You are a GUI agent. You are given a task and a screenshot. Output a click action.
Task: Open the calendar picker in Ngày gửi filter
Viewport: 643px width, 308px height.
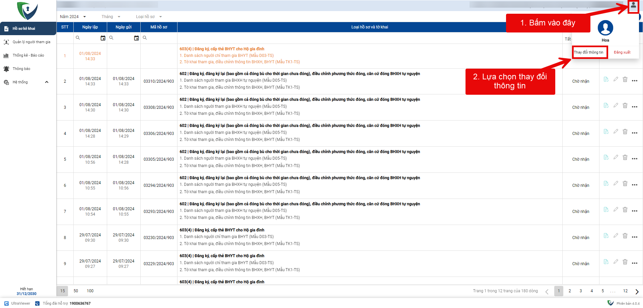(x=136, y=38)
